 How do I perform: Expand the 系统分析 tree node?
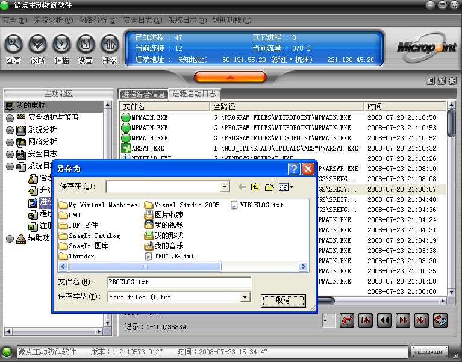10,130
